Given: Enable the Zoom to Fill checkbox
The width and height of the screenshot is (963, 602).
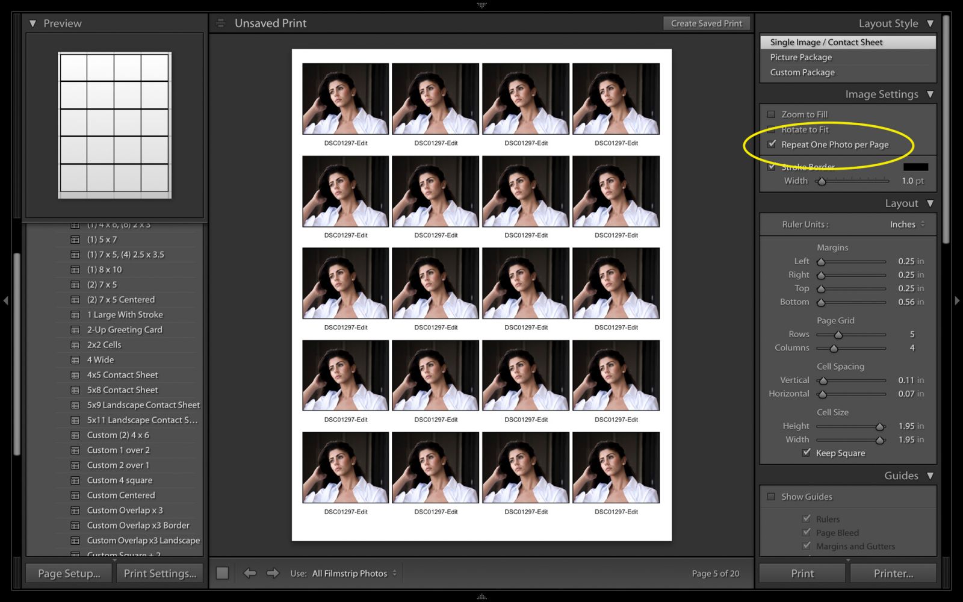Looking at the screenshot, I should point(771,114).
